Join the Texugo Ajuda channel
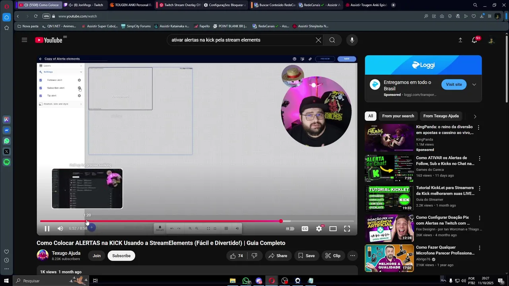The image size is (509, 286). (x=97, y=256)
